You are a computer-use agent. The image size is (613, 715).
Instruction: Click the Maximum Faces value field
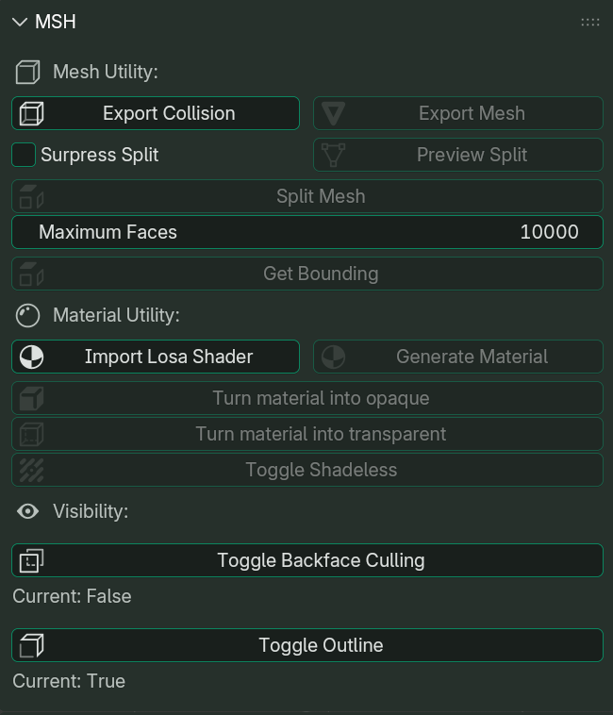(x=307, y=232)
